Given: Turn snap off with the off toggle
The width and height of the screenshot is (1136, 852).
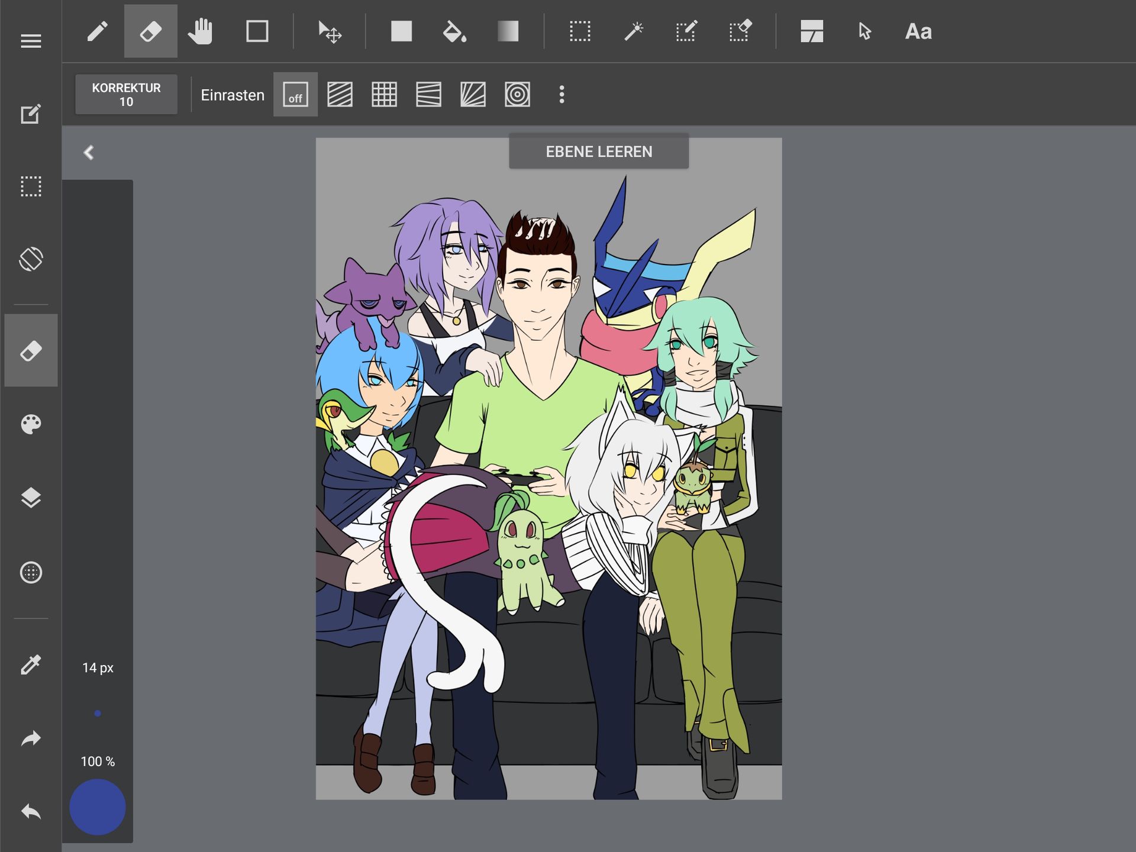Looking at the screenshot, I should click(295, 95).
